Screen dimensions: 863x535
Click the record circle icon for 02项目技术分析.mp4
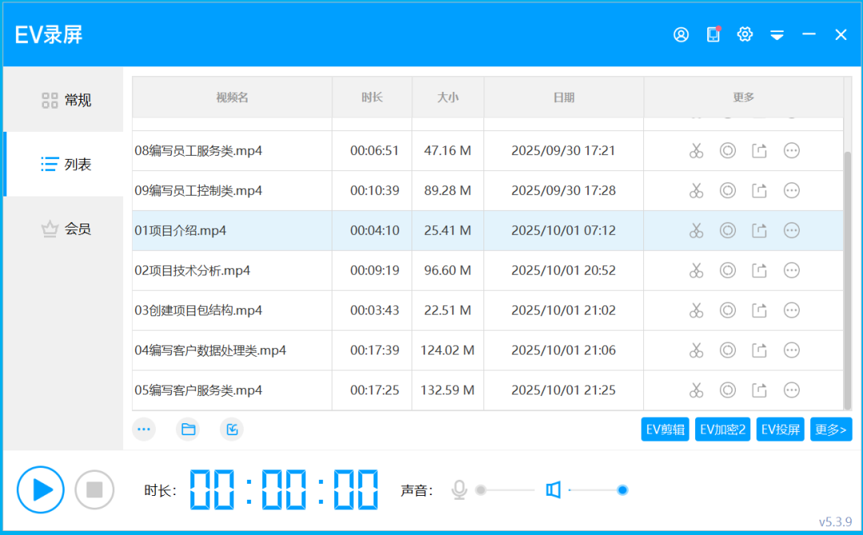point(728,270)
